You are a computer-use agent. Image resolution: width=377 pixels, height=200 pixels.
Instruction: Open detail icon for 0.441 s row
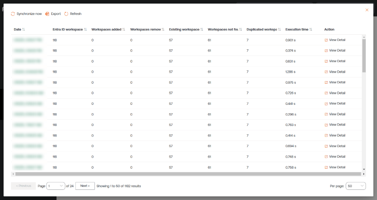pyautogui.click(x=326, y=104)
